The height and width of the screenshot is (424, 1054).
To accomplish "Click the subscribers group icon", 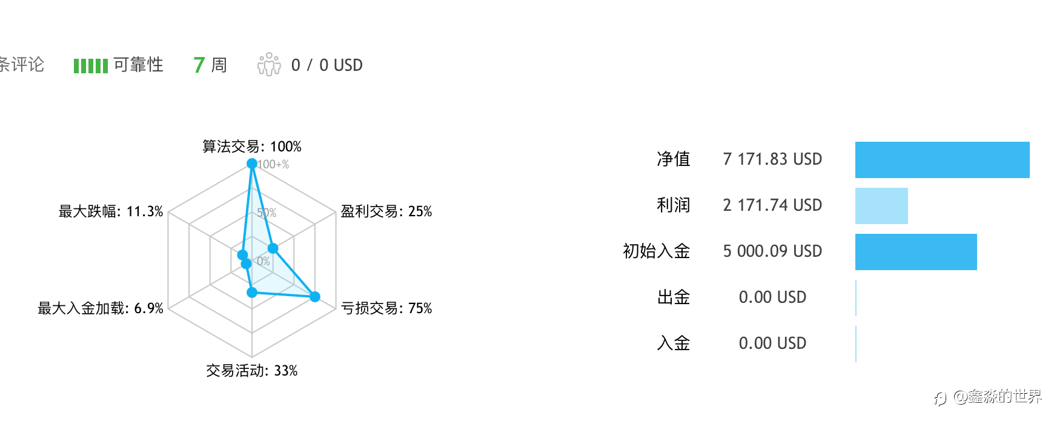I will (x=269, y=64).
